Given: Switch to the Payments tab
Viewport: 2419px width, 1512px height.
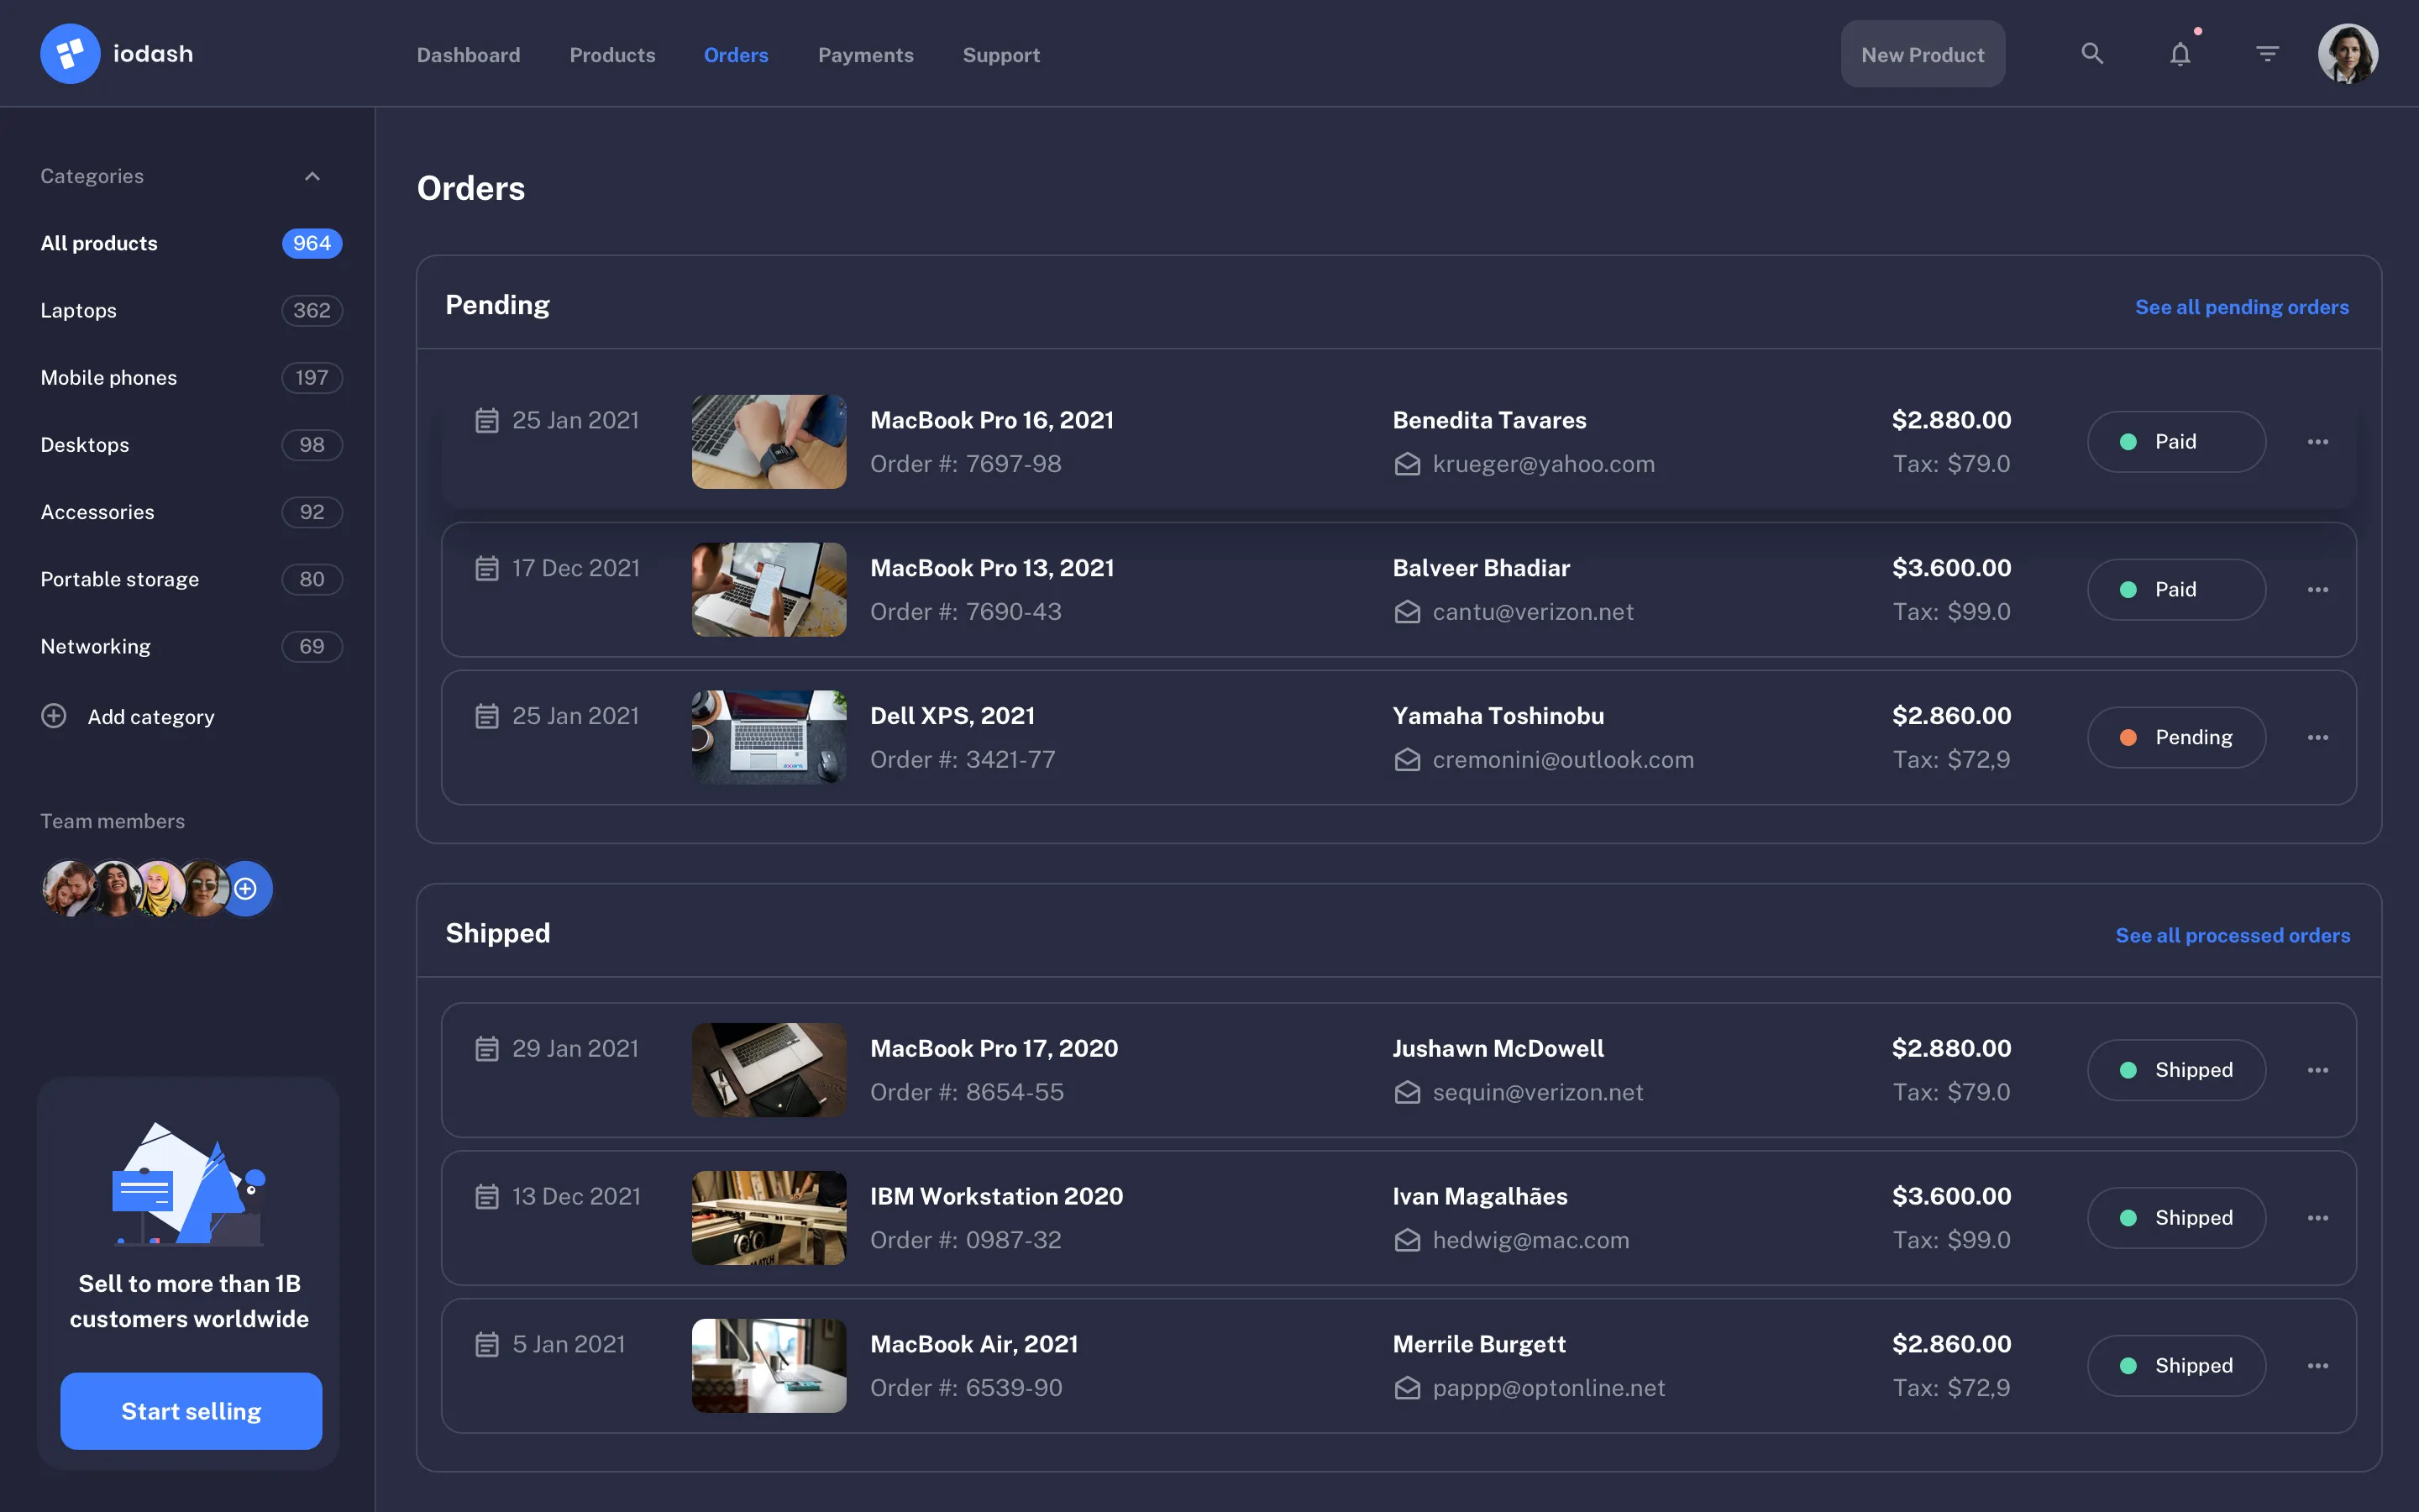Looking at the screenshot, I should (x=866, y=55).
